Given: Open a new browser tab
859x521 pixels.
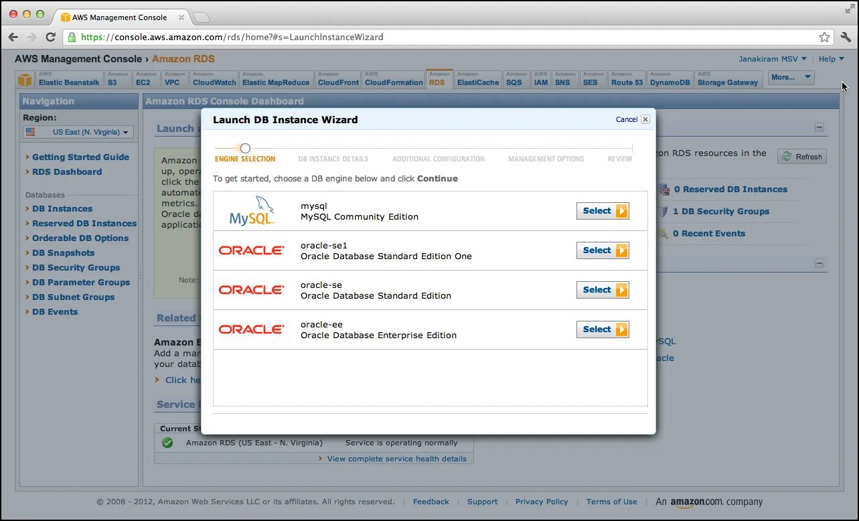Looking at the screenshot, I should (201, 16).
